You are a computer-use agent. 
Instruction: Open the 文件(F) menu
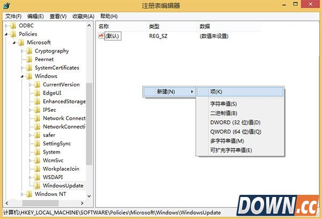click(x=13, y=16)
